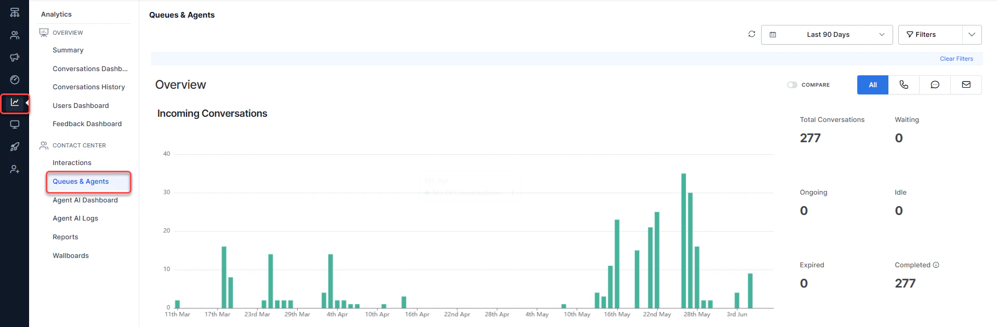Image resolution: width=997 pixels, height=327 pixels.
Task: Go to Interactions page
Action: (72, 163)
